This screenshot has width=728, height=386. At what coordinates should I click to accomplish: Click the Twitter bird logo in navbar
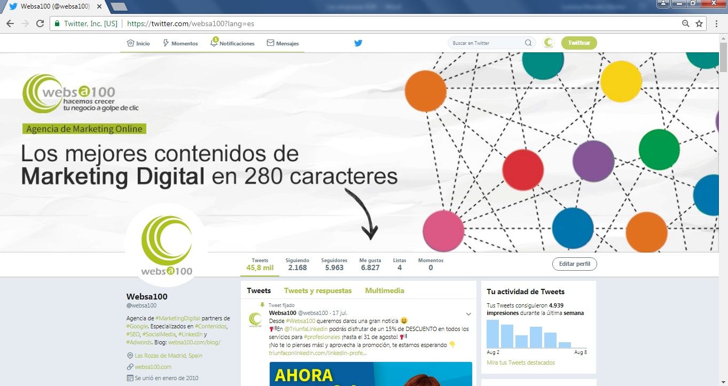click(358, 43)
